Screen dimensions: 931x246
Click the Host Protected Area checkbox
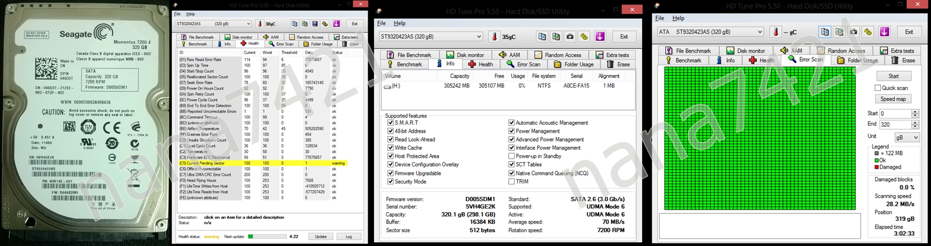(390, 156)
